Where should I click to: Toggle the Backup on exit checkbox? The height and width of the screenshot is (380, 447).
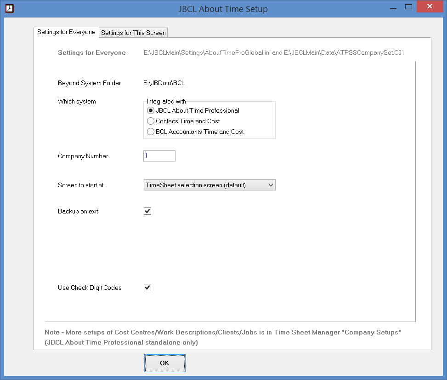(147, 211)
